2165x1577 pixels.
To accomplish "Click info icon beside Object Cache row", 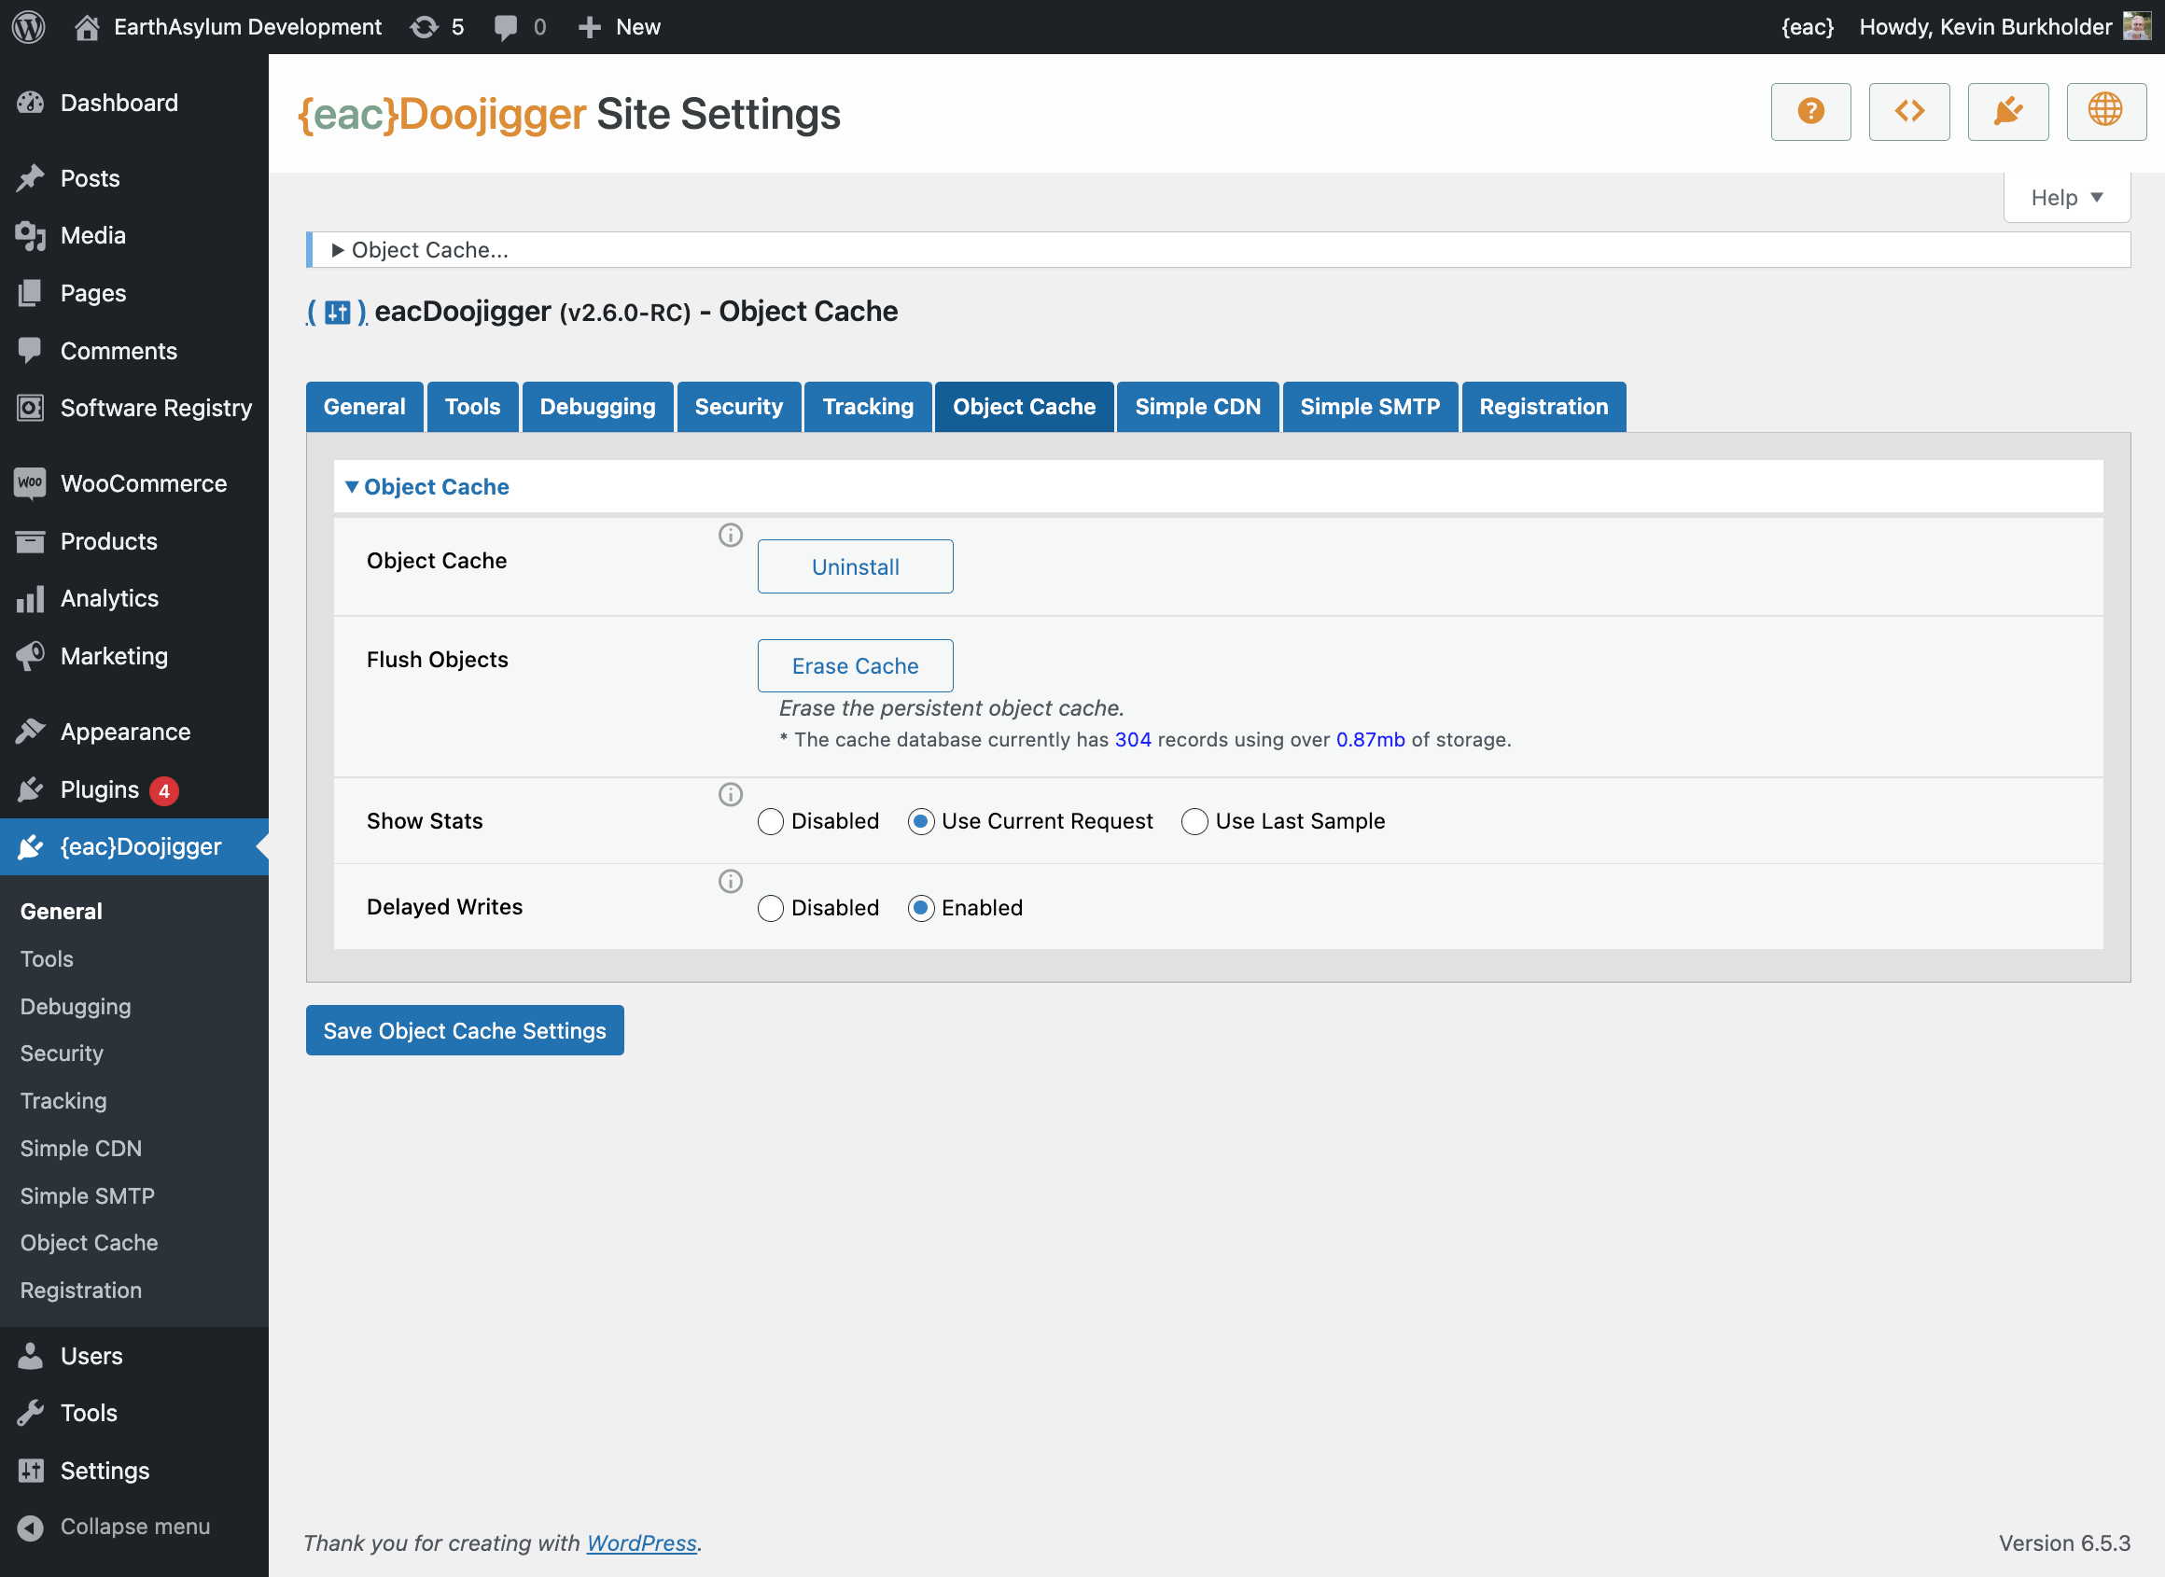I will (x=731, y=536).
